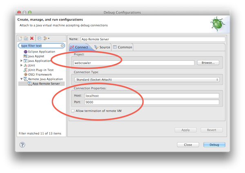The height and width of the screenshot is (173, 245).
Task: Click the Port field with 9000
Action: point(152,102)
